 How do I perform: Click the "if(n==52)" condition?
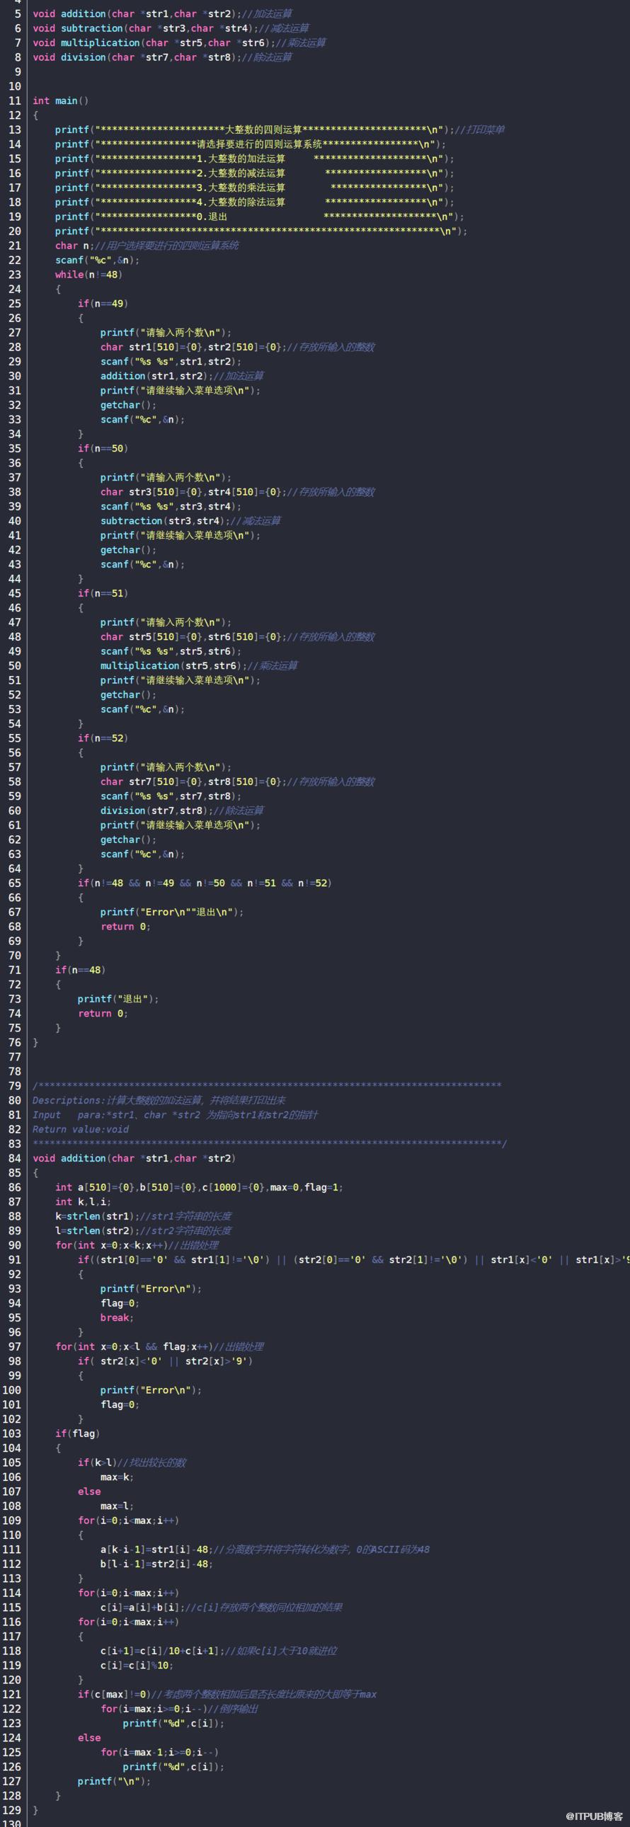tap(103, 738)
